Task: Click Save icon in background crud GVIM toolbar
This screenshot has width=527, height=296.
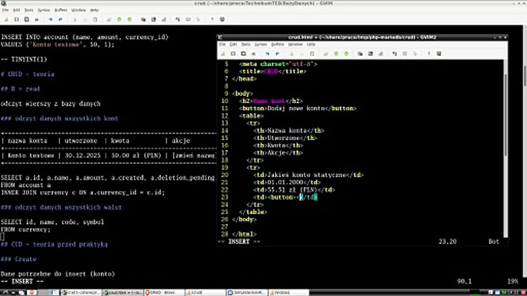Action: tap(16, 19)
